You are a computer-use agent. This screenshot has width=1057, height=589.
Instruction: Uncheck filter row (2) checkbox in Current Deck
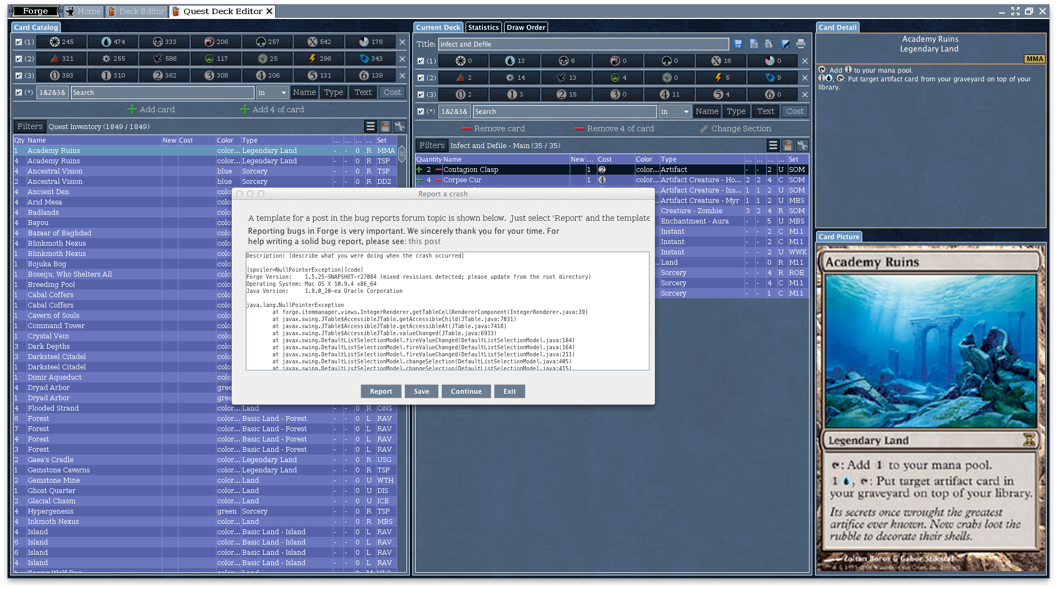[421, 78]
